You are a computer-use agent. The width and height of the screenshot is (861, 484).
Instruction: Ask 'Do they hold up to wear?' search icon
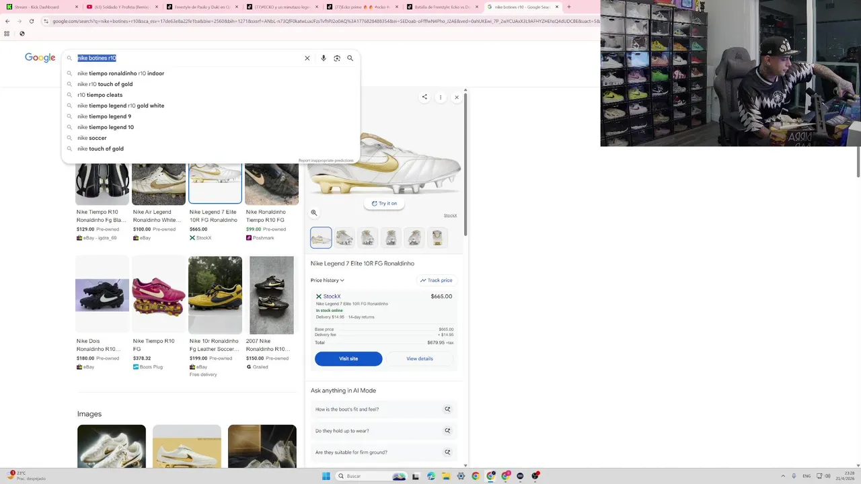(447, 430)
